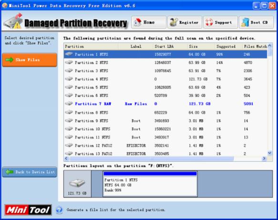
Task: Click drive icon of Partition 9 NTFS
Action: (x=69, y=120)
